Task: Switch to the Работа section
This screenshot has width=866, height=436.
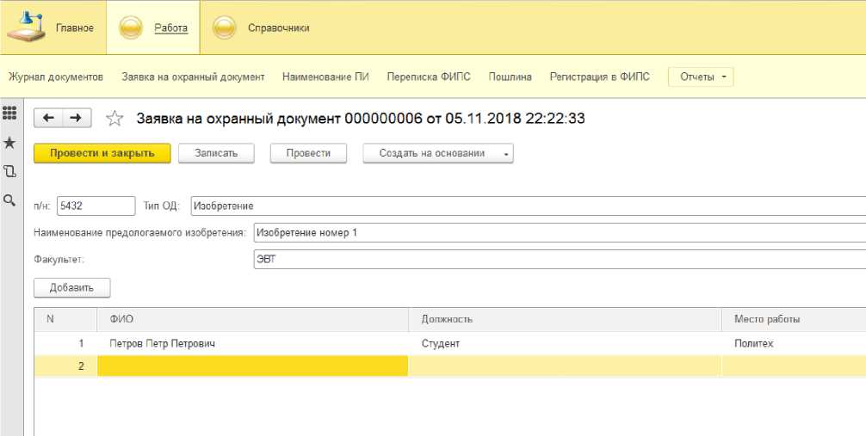Action: (x=170, y=28)
